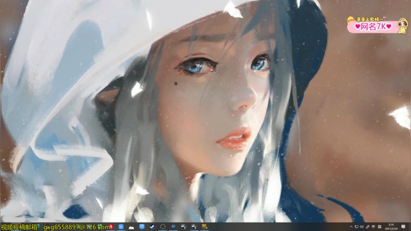This screenshot has width=411, height=231.
Task: Open the white mountain-shaped taskbar icon
Action: coord(131,227)
